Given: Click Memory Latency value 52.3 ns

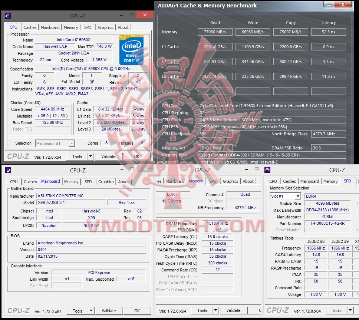Looking at the screenshot, I should click(329, 32).
